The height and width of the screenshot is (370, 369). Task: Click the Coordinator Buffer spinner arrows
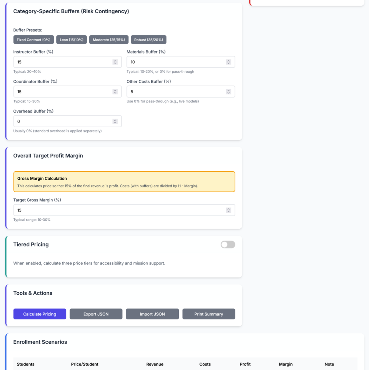[115, 92]
